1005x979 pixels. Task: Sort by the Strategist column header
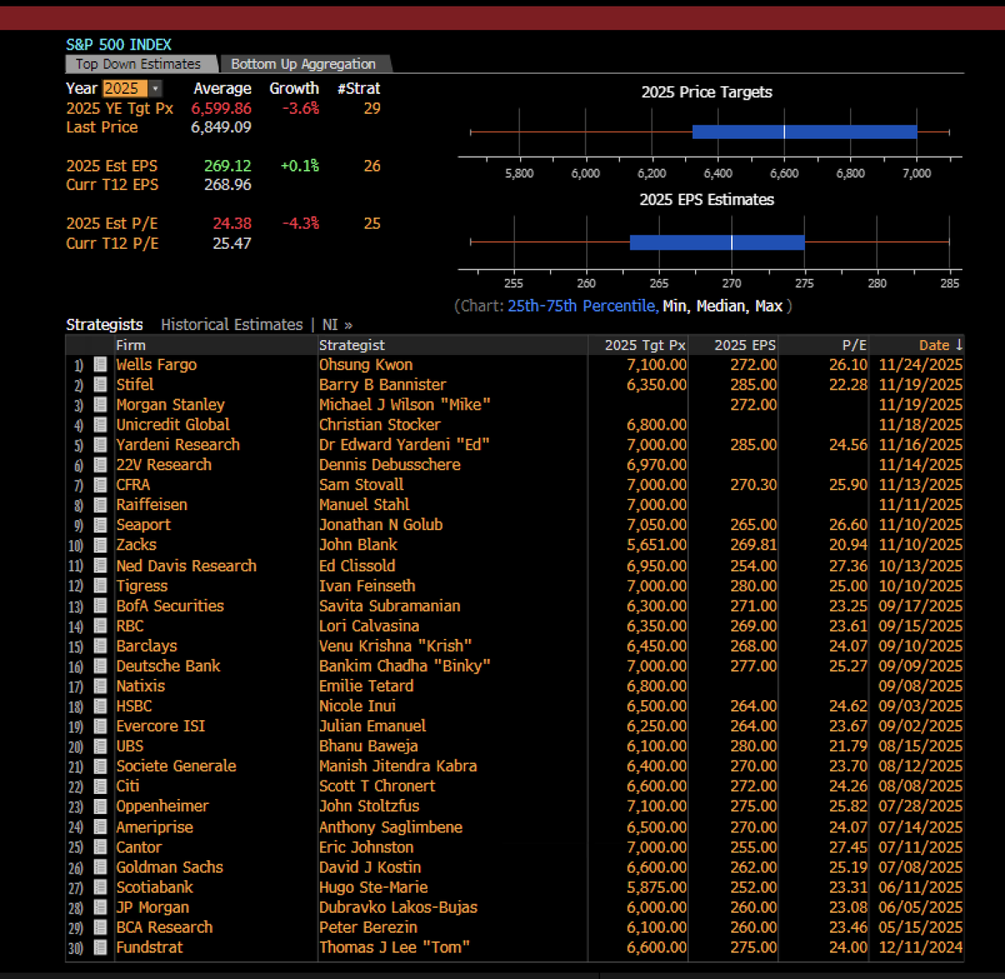click(352, 345)
